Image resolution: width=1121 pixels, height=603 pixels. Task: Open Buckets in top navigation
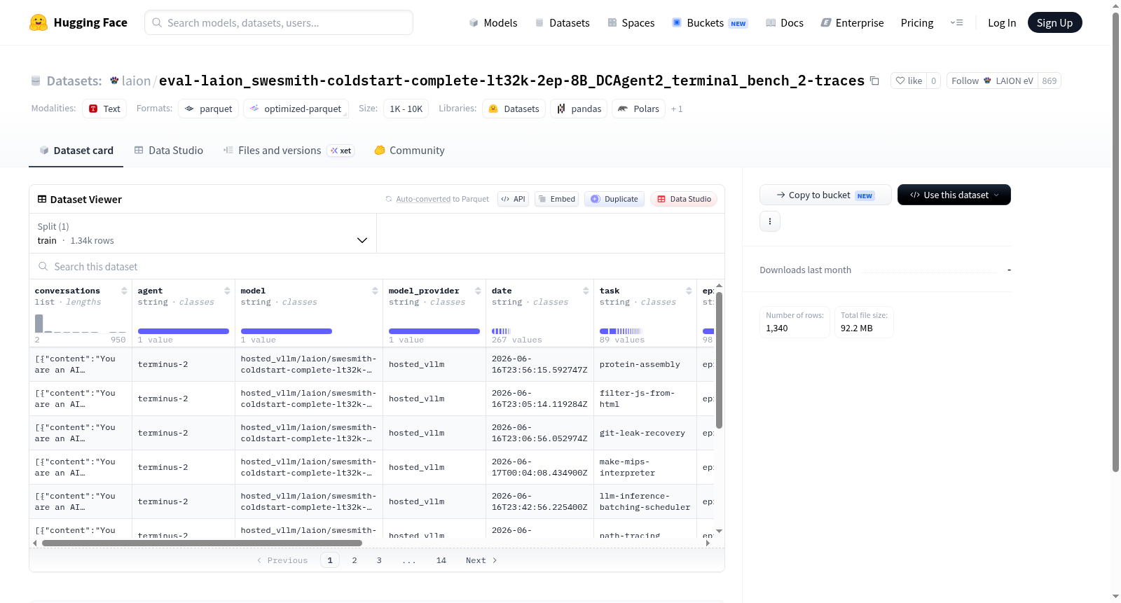click(x=710, y=22)
